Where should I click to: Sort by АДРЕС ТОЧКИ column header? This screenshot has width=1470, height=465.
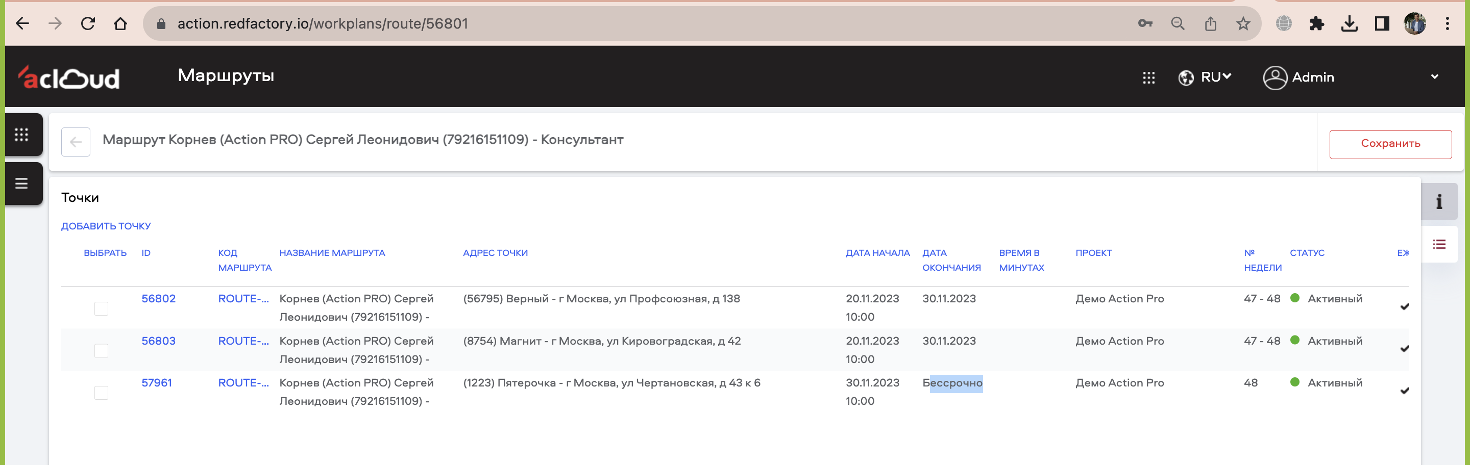495,253
